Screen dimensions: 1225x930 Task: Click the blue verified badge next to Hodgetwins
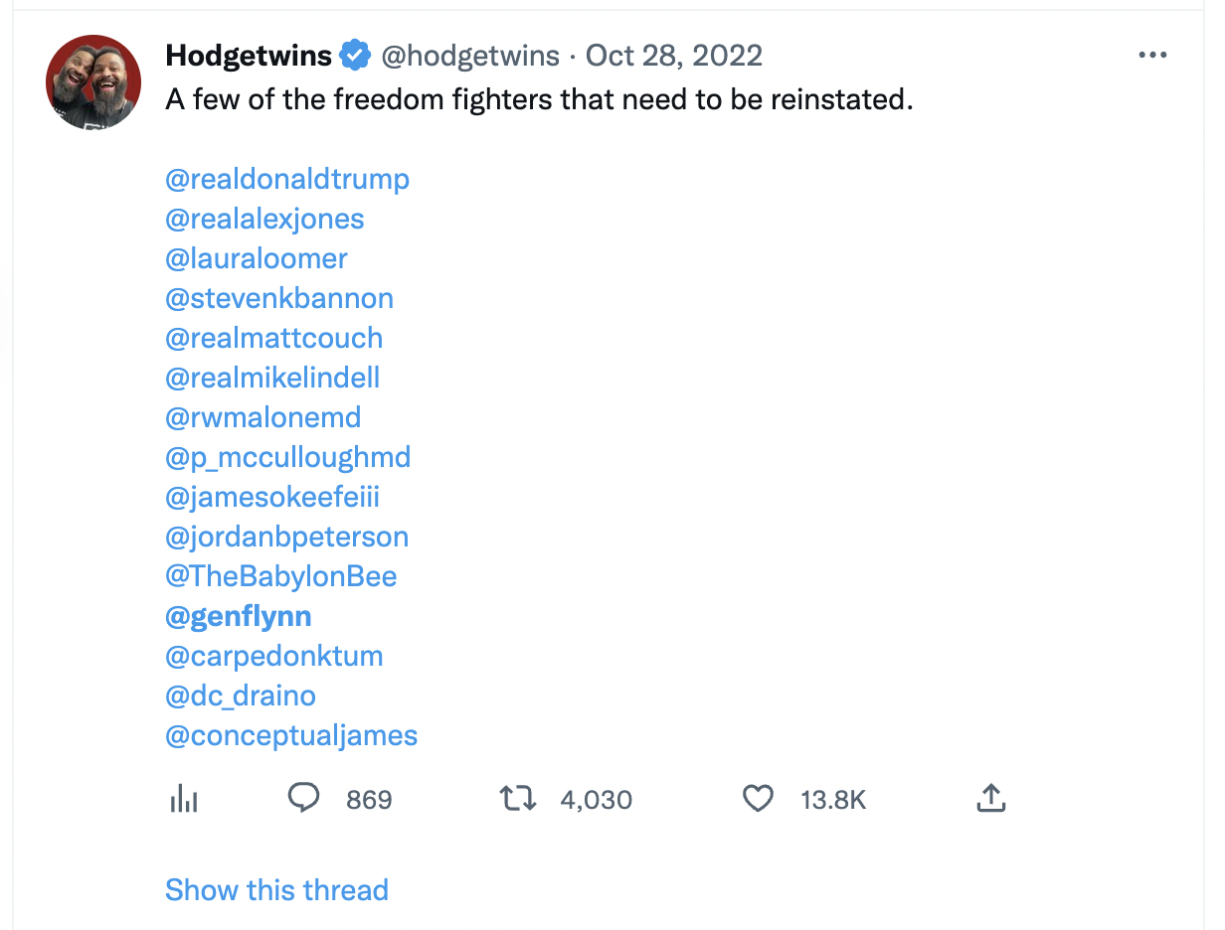pos(355,55)
